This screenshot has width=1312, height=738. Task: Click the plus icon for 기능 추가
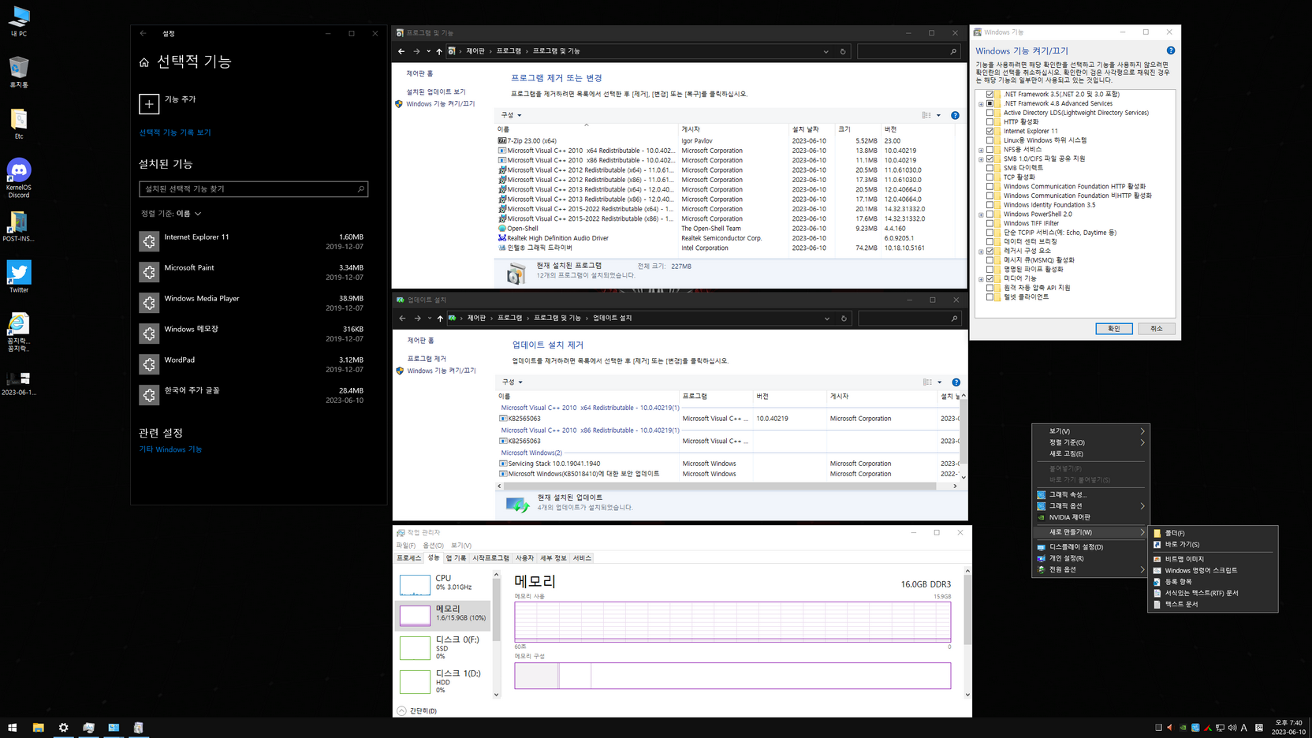[x=149, y=103]
